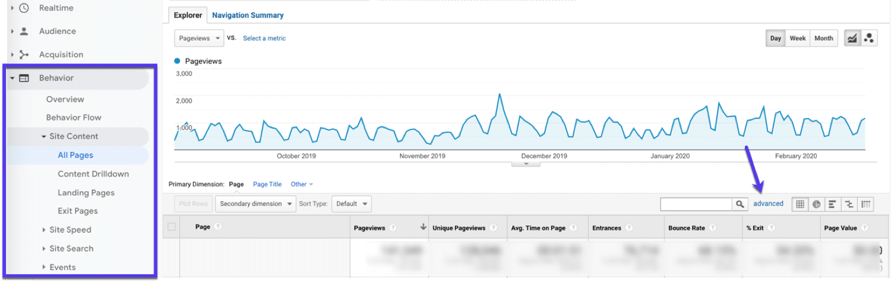Switch to motion chart view icon
The height and width of the screenshot is (282, 891).
pyautogui.click(x=868, y=38)
